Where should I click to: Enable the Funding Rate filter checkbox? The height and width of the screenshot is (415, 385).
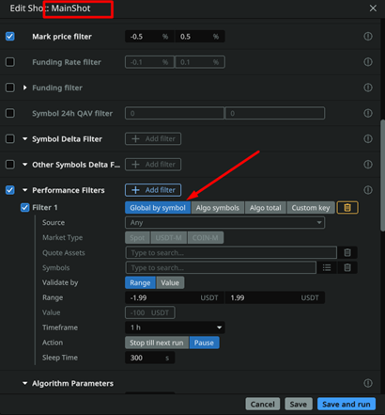coord(10,62)
